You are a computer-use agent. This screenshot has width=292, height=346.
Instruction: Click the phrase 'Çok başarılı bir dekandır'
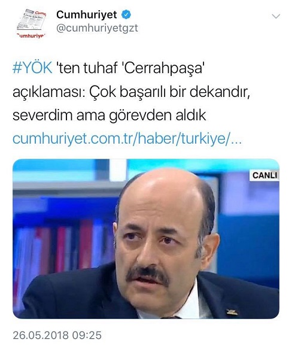(x=168, y=92)
